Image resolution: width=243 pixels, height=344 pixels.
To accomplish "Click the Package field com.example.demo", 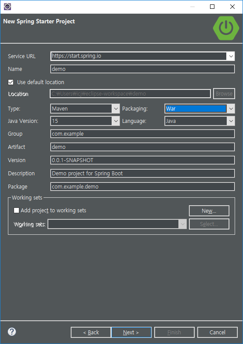I will tap(142, 186).
